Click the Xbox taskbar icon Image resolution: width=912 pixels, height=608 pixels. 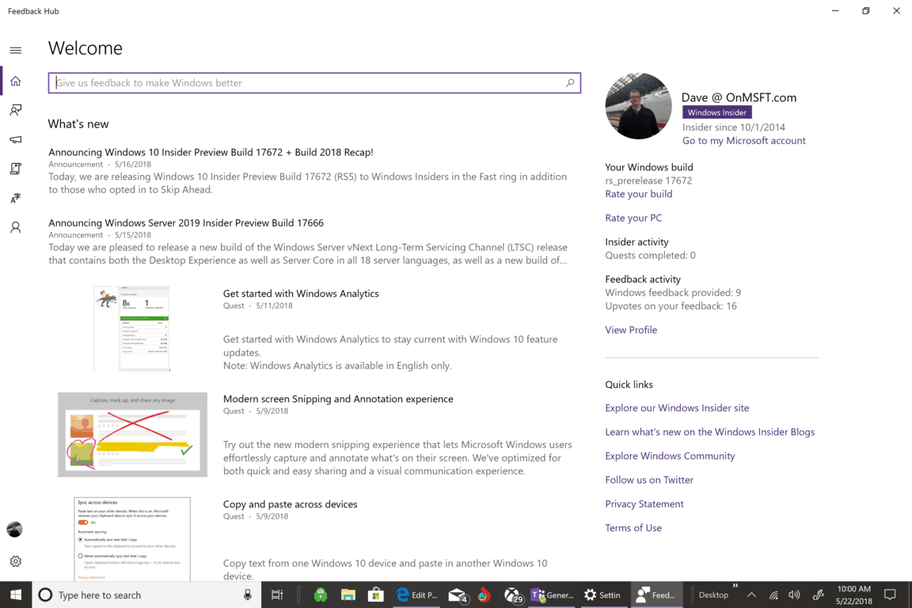pyautogui.click(x=513, y=595)
